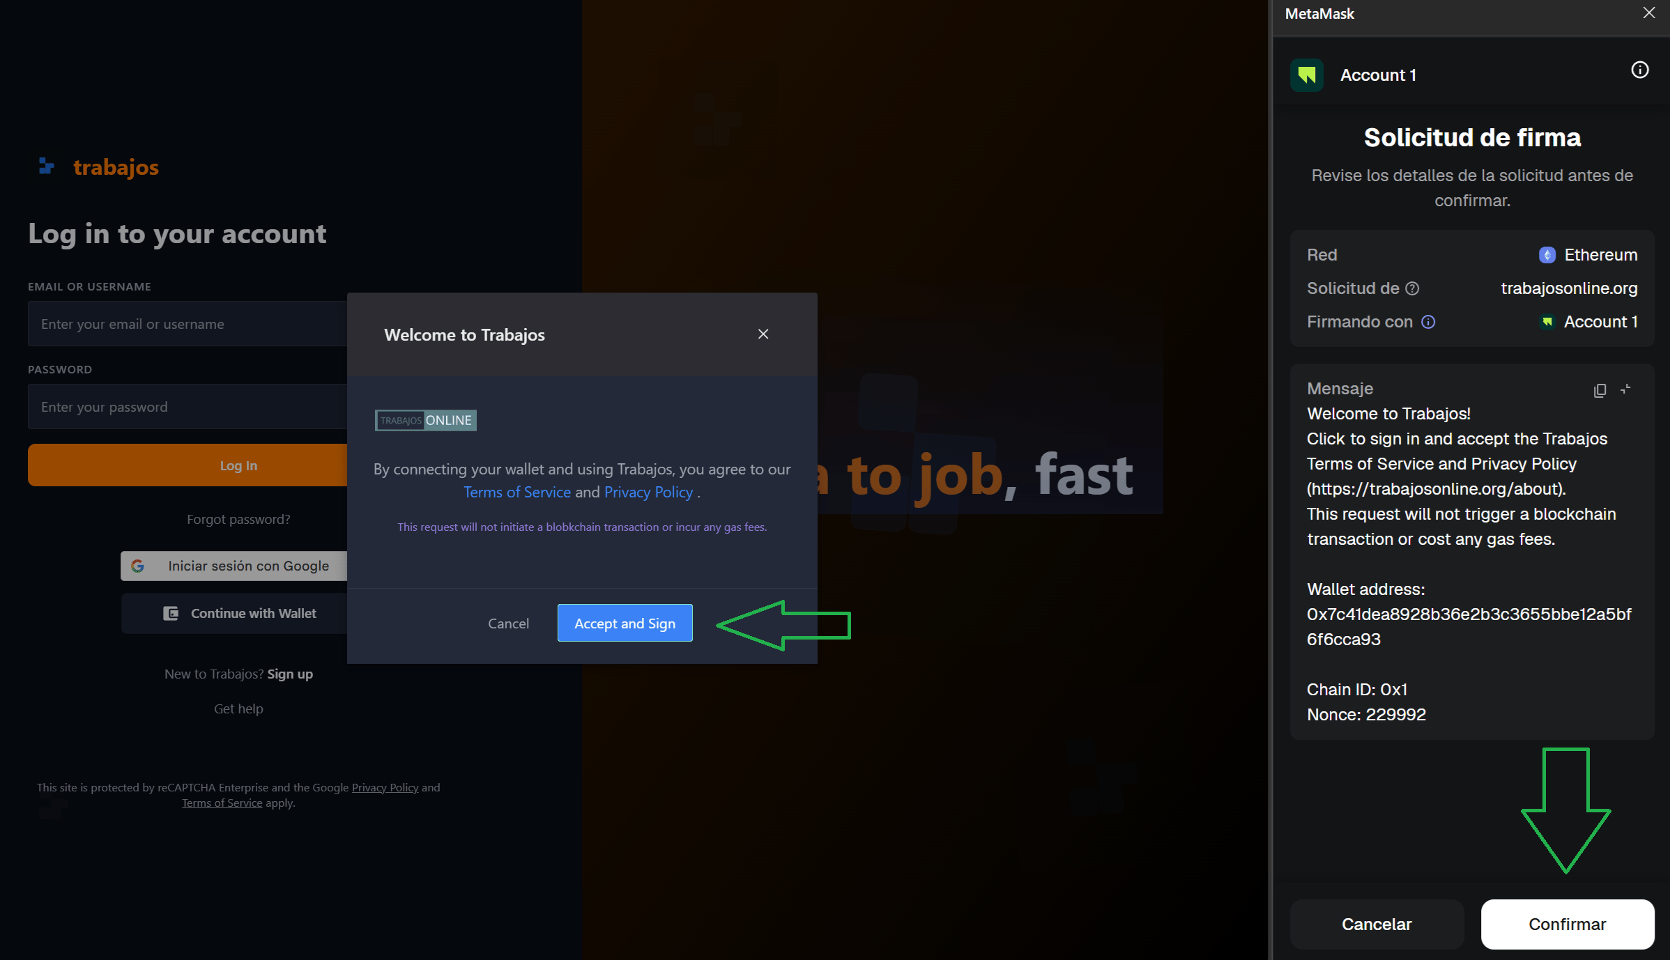Confirm the MetaMask signature request
Screen dimensions: 1670x960
(x=1568, y=924)
